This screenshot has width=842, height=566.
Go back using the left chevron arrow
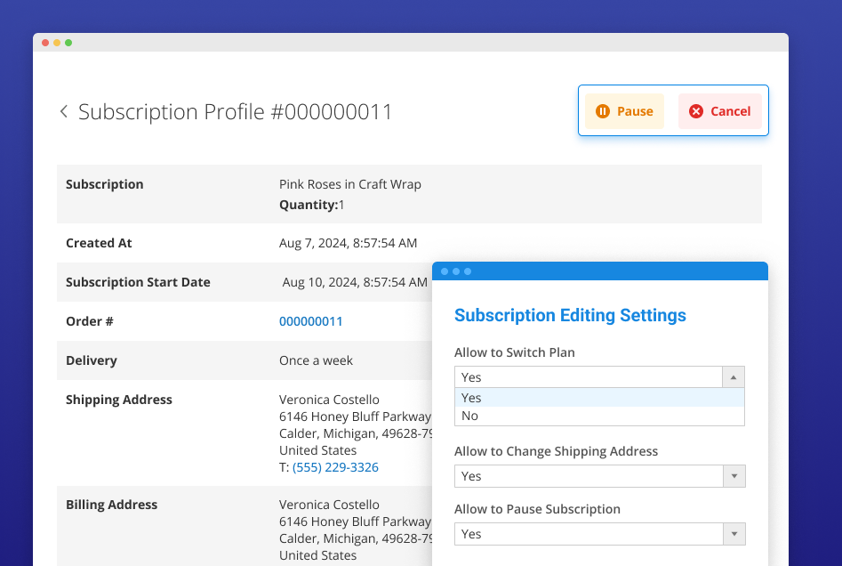pos(63,111)
